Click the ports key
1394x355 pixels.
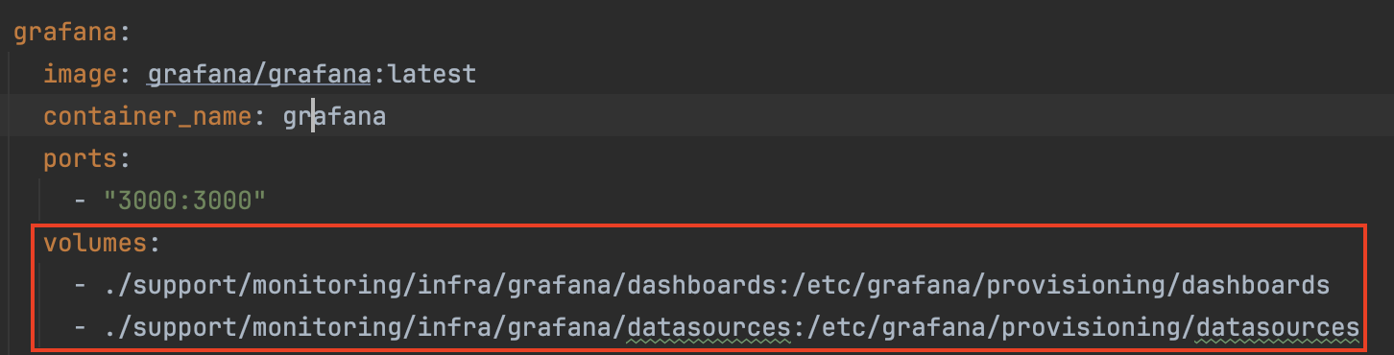[x=80, y=158]
